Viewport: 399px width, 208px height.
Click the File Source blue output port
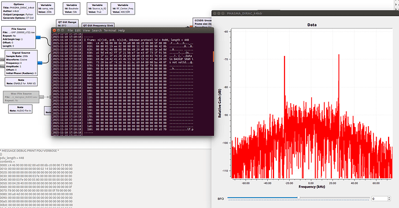[38, 37]
